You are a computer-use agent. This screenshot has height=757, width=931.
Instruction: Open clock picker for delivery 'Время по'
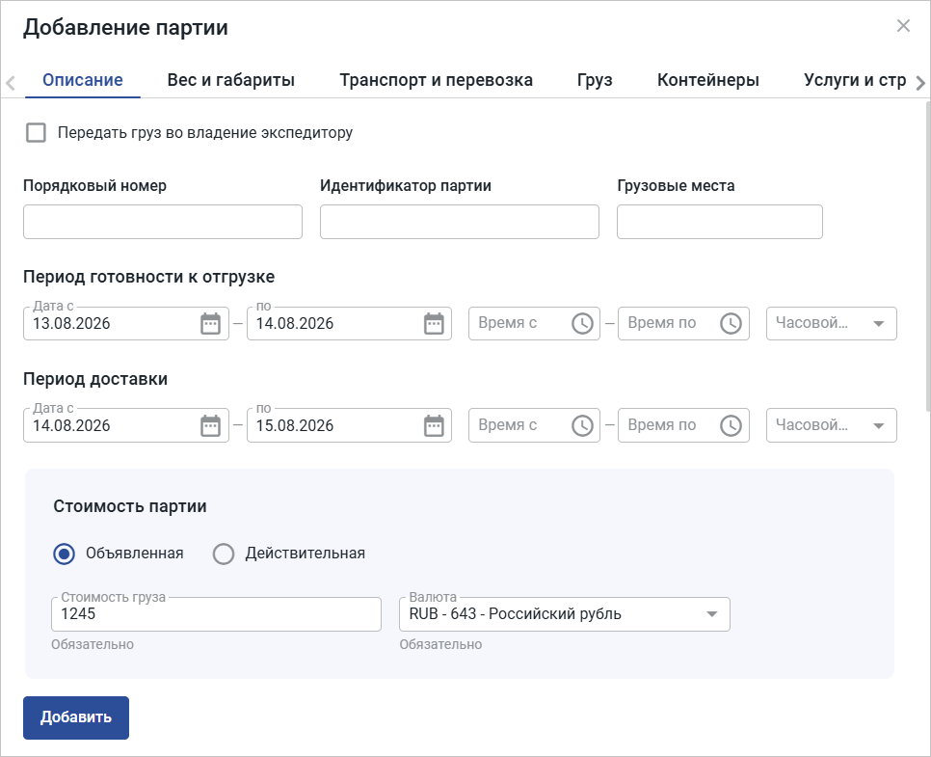731,425
